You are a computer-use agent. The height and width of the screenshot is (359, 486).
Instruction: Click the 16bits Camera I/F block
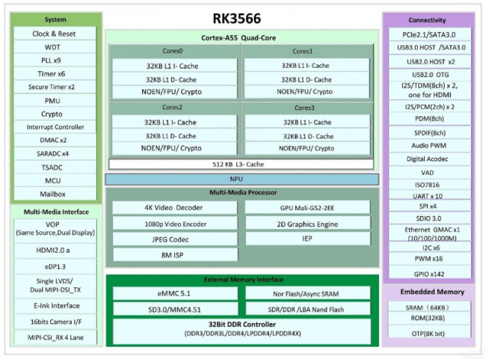[55, 322]
